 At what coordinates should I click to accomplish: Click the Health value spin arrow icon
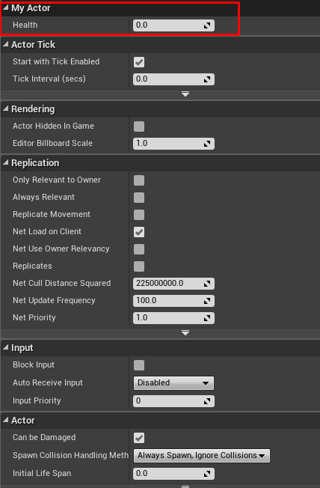coord(207,25)
